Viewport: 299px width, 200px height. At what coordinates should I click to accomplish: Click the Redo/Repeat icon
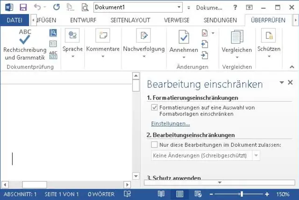point(57,7)
